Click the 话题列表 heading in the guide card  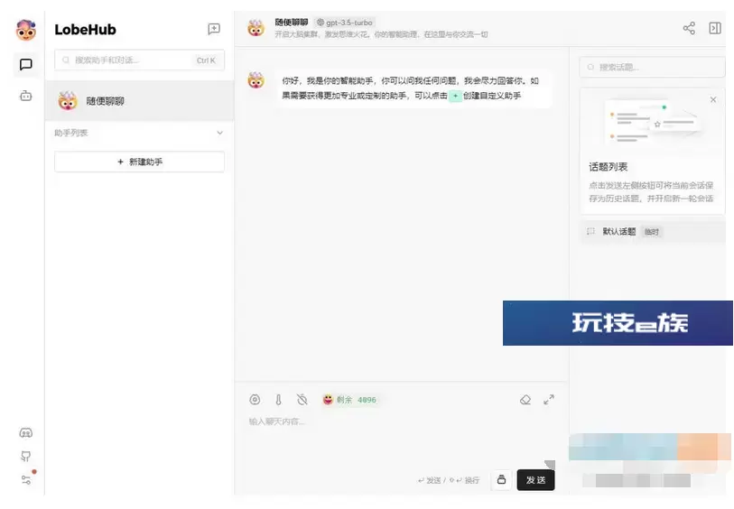pos(609,167)
